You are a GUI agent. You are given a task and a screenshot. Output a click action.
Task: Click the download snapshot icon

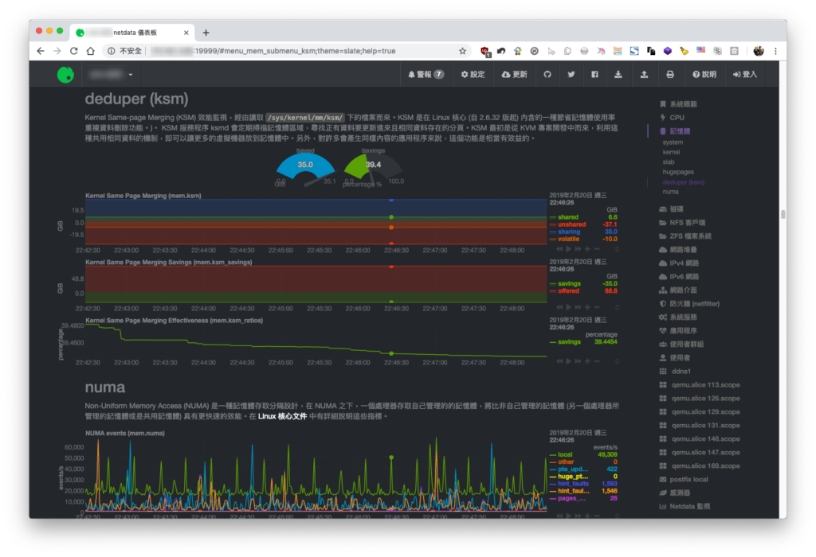click(618, 74)
